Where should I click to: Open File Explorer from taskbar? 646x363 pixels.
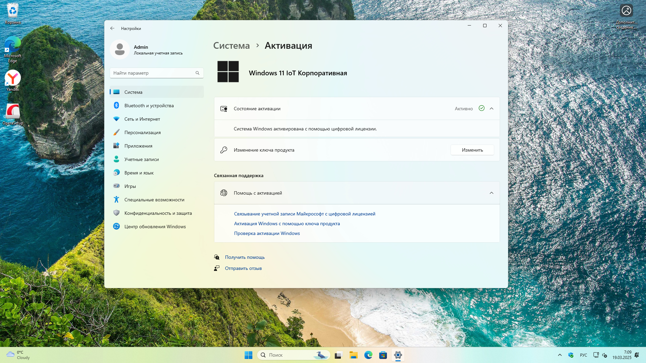tap(353, 355)
